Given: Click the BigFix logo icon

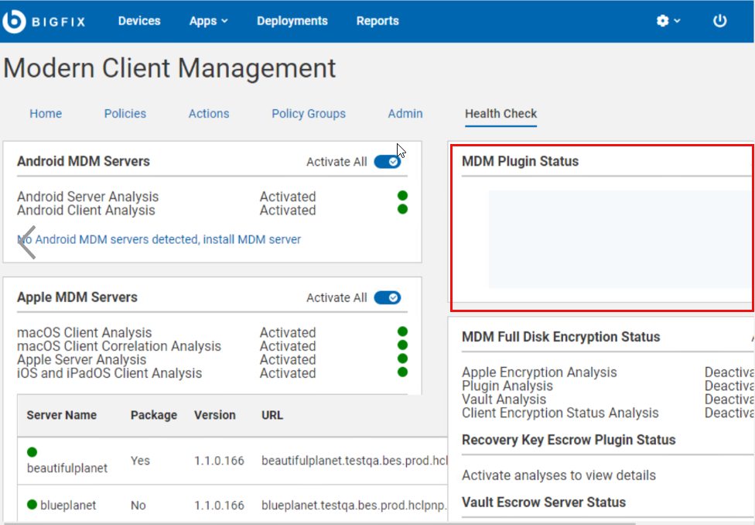Looking at the screenshot, I should click(x=14, y=22).
